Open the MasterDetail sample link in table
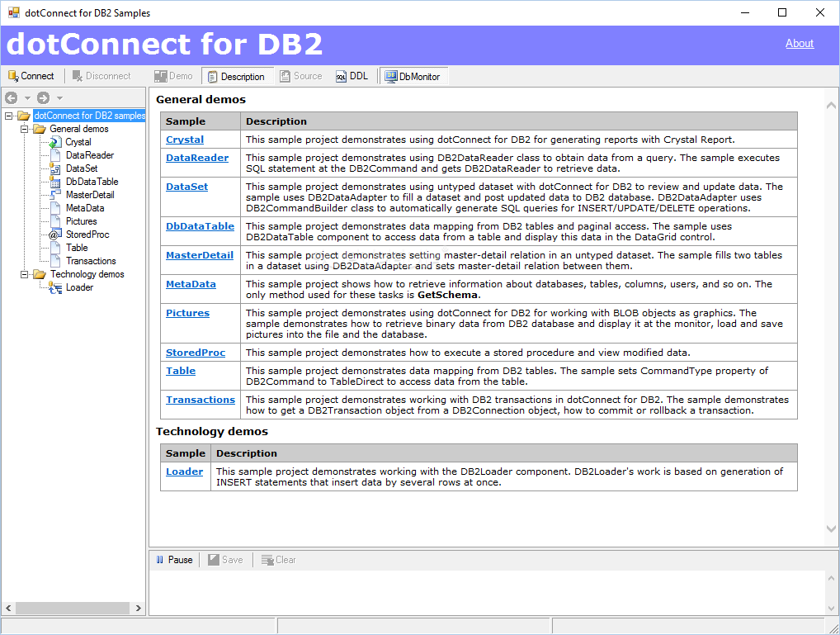The height and width of the screenshot is (635, 840). (x=200, y=255)
